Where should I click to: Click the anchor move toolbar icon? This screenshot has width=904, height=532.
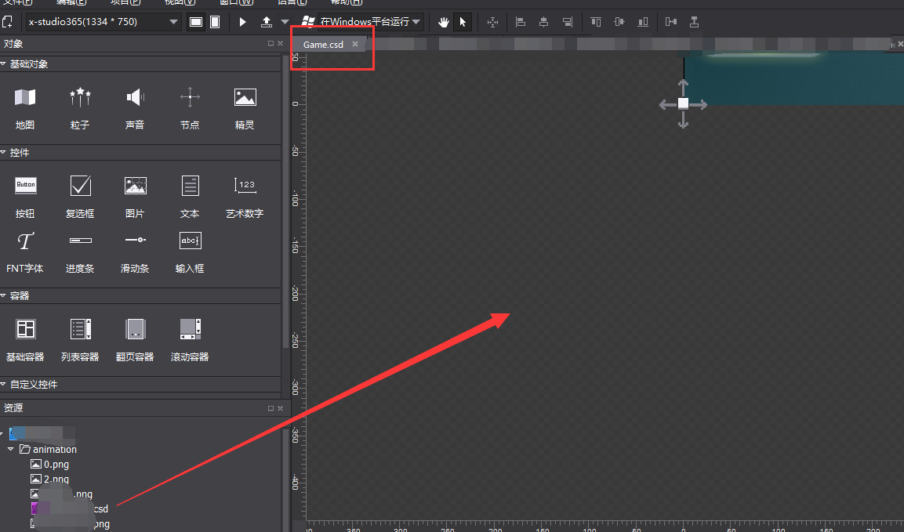(492, 22)
